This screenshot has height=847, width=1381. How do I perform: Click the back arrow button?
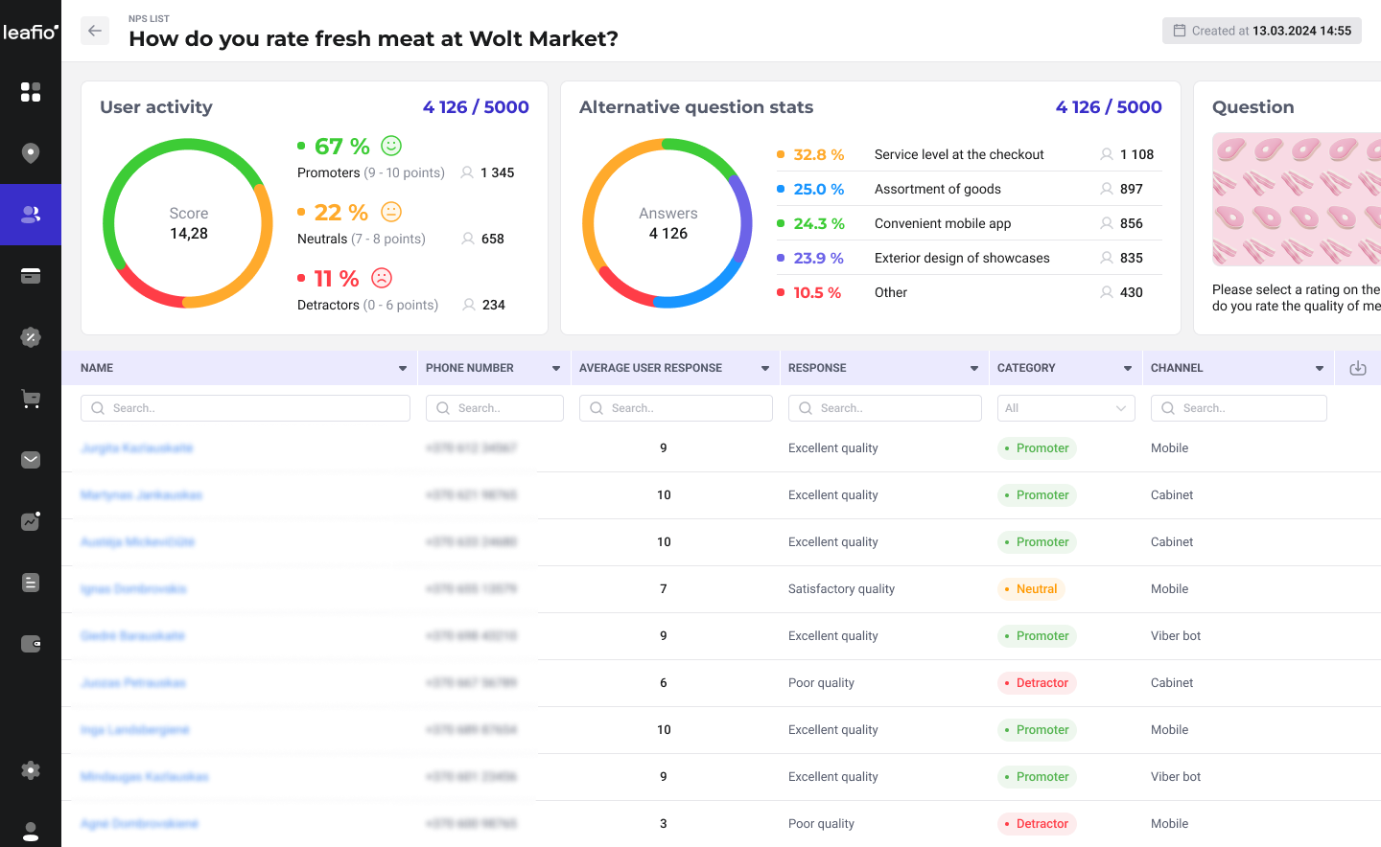click(x=94, y=31)
